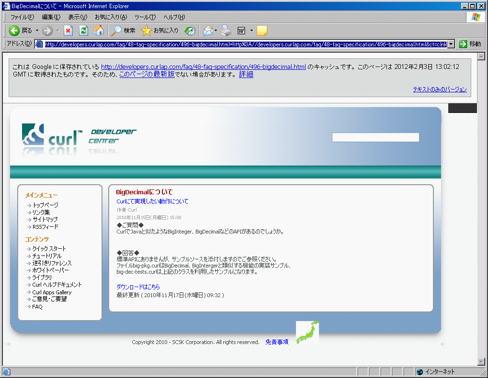Open Favorites (お気に入り) star toolbar button
The image size is (488, 378).
pos(159,31)
